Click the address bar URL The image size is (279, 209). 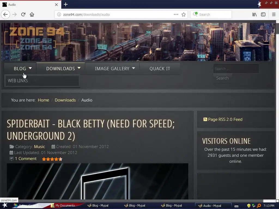(86, 15)
